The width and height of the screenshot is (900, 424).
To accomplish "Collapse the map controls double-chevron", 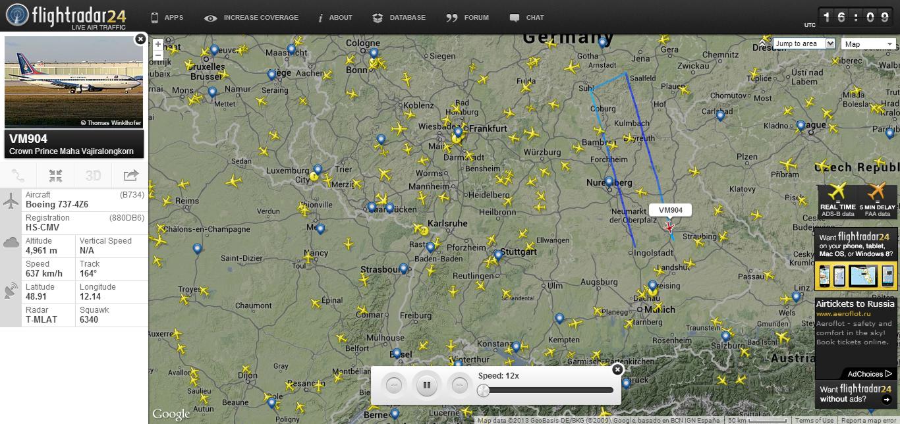I will pyautogui.click(x=763, y=43).
